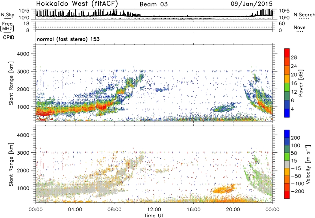Image resolution: width=315 pixels, height=218 pixels.
Task: Click the '-15' tick on Velocity colorbar
Action: 296,168
